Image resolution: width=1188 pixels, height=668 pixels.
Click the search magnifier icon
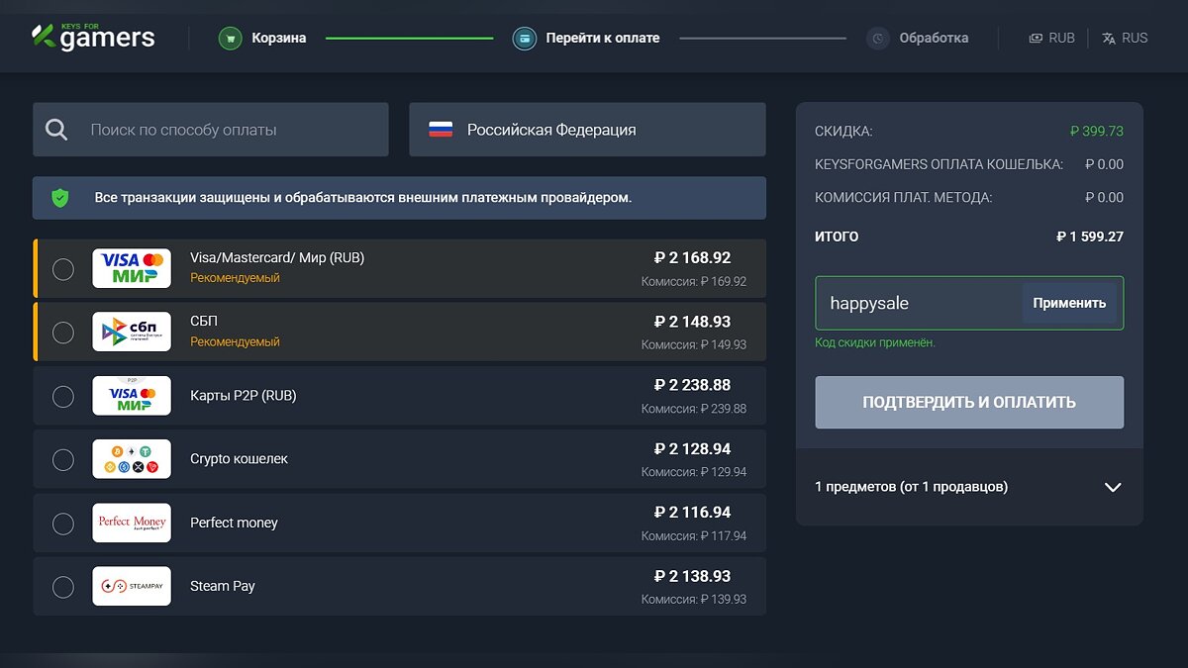57,130
